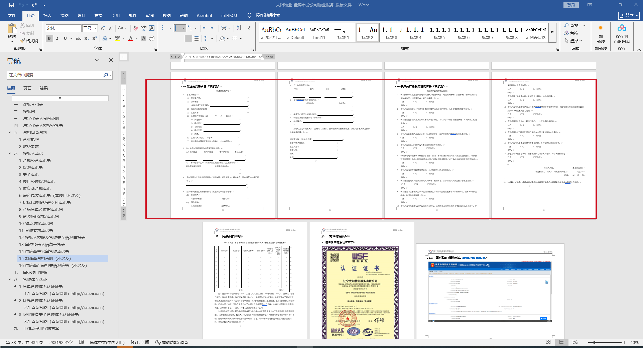The image size is (643, 348).
Task: Align the paragraph to the right
Action: (x=180, y=38)
